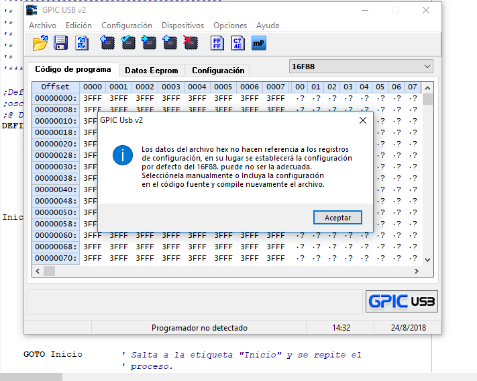
Task: Click status bar text Programador no detectado
Action: tap(199, 328)
